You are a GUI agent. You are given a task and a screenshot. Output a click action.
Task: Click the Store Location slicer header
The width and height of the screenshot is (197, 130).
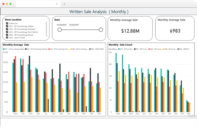13,20
